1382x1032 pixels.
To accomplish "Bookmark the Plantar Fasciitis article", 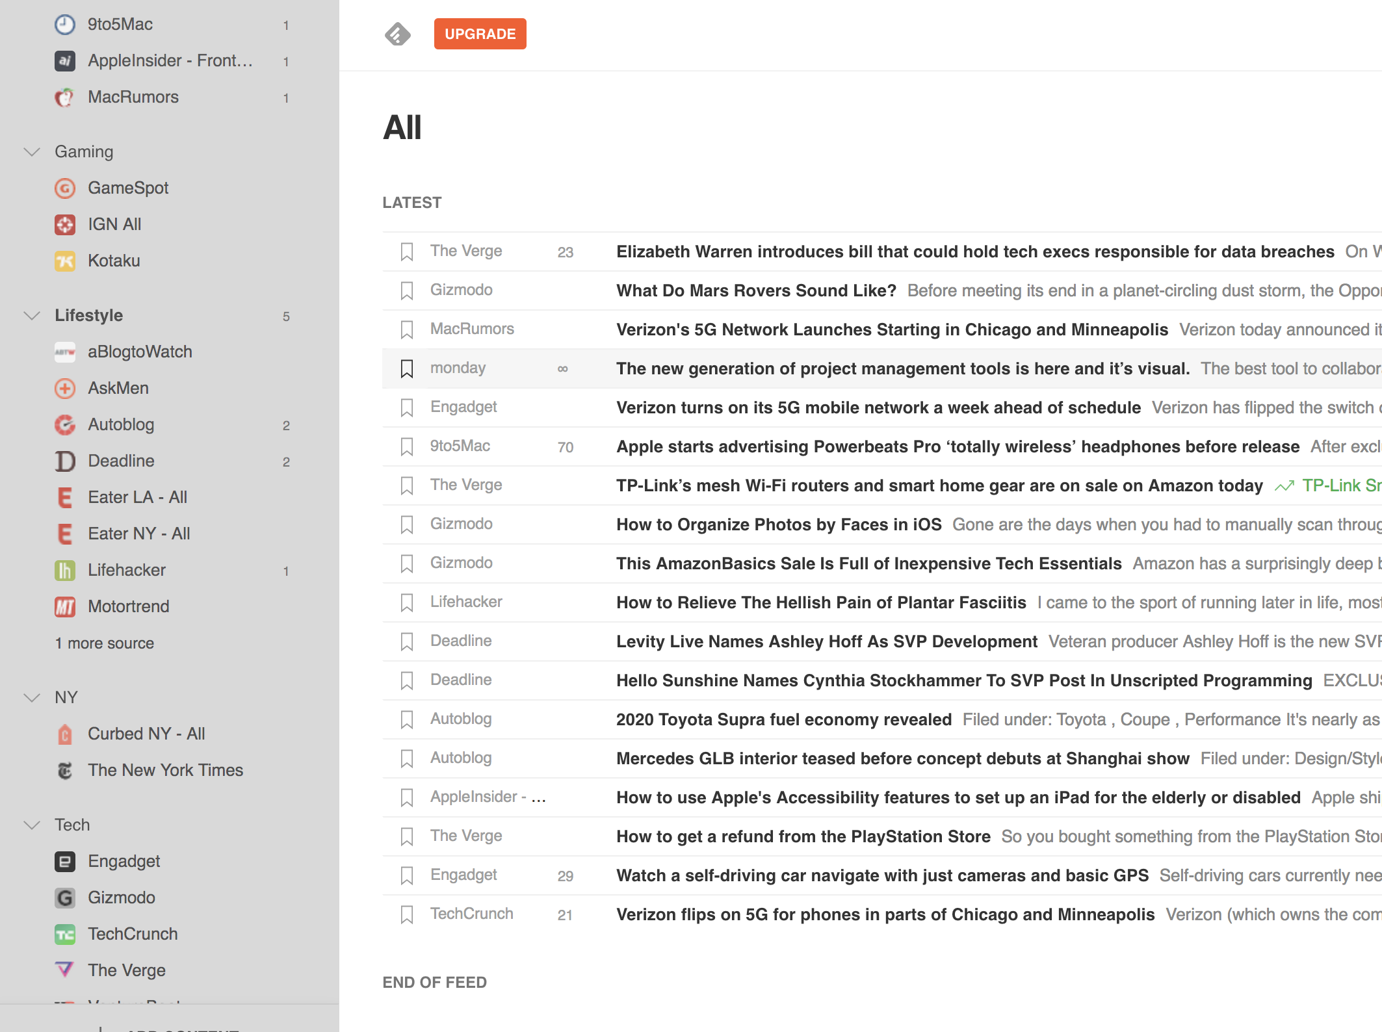I will point(407,602).
